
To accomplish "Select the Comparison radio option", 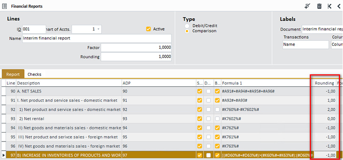I will coord(187,31).
